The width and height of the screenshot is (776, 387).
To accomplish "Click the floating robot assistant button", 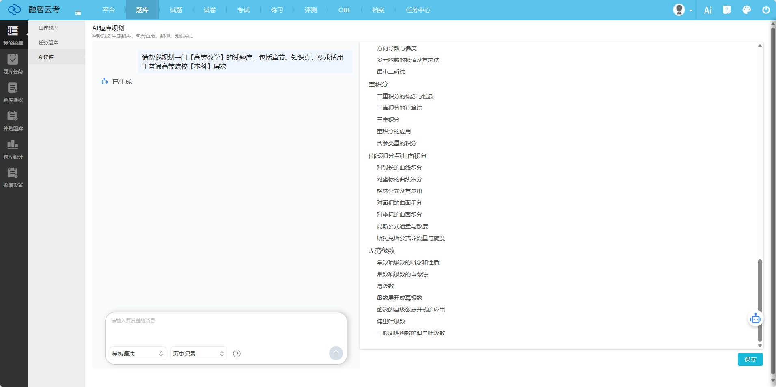I will (755, 318).
